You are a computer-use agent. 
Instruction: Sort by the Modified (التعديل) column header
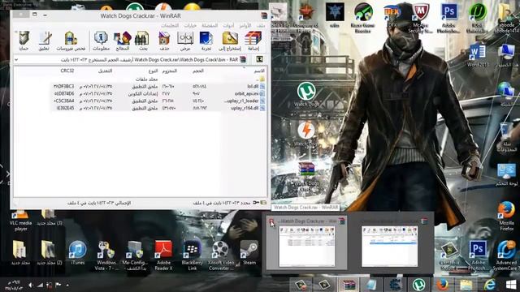click(x=106, y=71)
